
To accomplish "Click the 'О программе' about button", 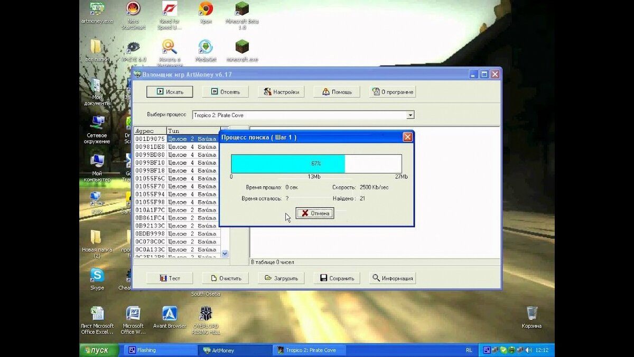I will 393,91.
